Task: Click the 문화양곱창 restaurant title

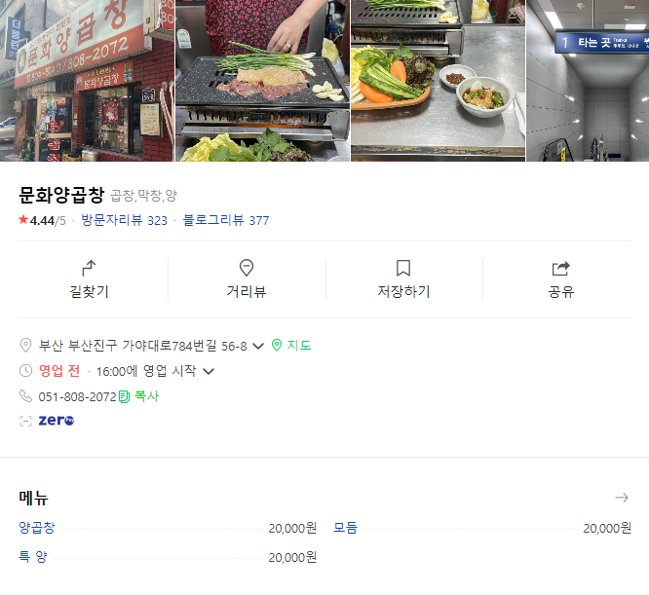Action: tap(61, 195)
